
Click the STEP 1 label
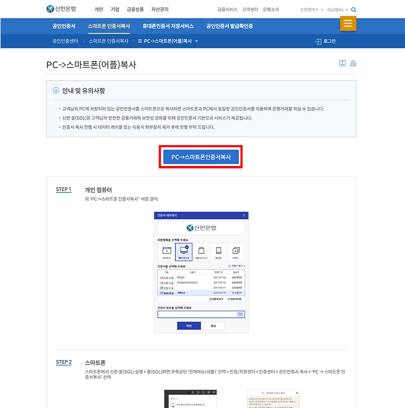click(x=64, y=190)
